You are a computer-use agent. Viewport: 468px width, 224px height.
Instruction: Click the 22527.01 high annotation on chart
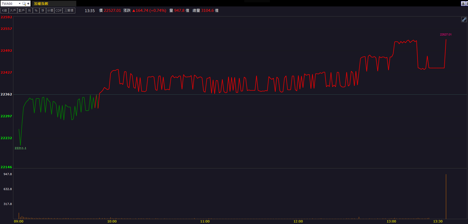[446, 34]
